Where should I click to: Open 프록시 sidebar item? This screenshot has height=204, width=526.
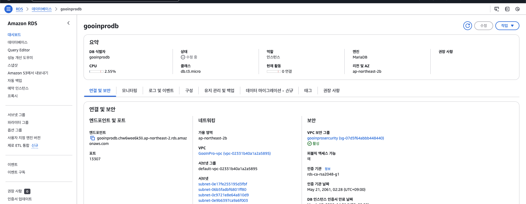[x=13, y=96]
